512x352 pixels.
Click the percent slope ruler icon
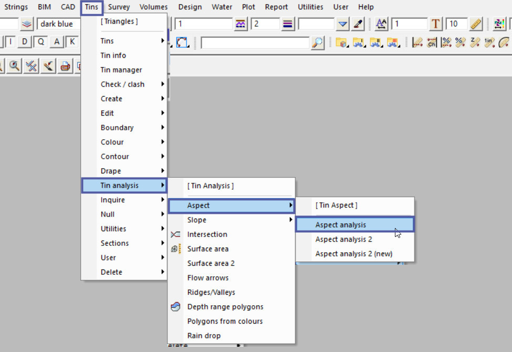point(461,43)
